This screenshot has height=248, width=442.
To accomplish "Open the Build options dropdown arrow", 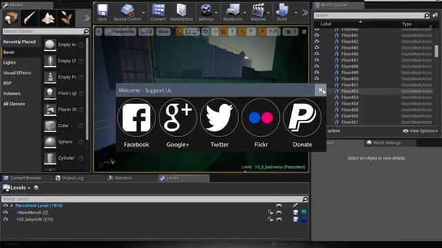I will pyautogui.click(x=296, y=12).
